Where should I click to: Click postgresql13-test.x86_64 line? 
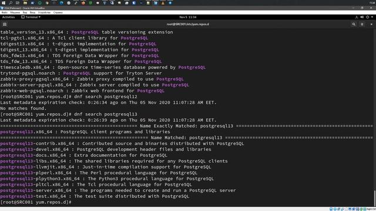pyautogui.click(x=95, y=196)
